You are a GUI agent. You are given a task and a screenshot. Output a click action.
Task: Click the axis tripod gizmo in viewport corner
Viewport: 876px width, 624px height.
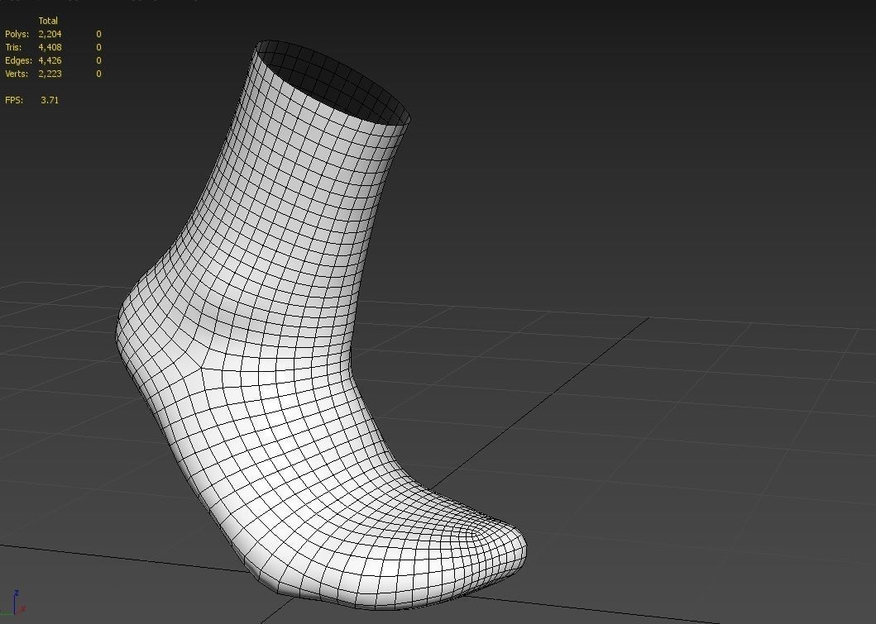click(13, 604)
